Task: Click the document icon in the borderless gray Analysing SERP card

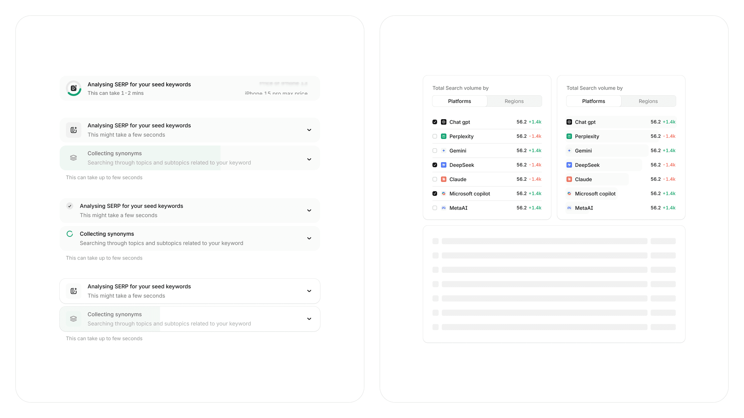Action: (74, 130)
